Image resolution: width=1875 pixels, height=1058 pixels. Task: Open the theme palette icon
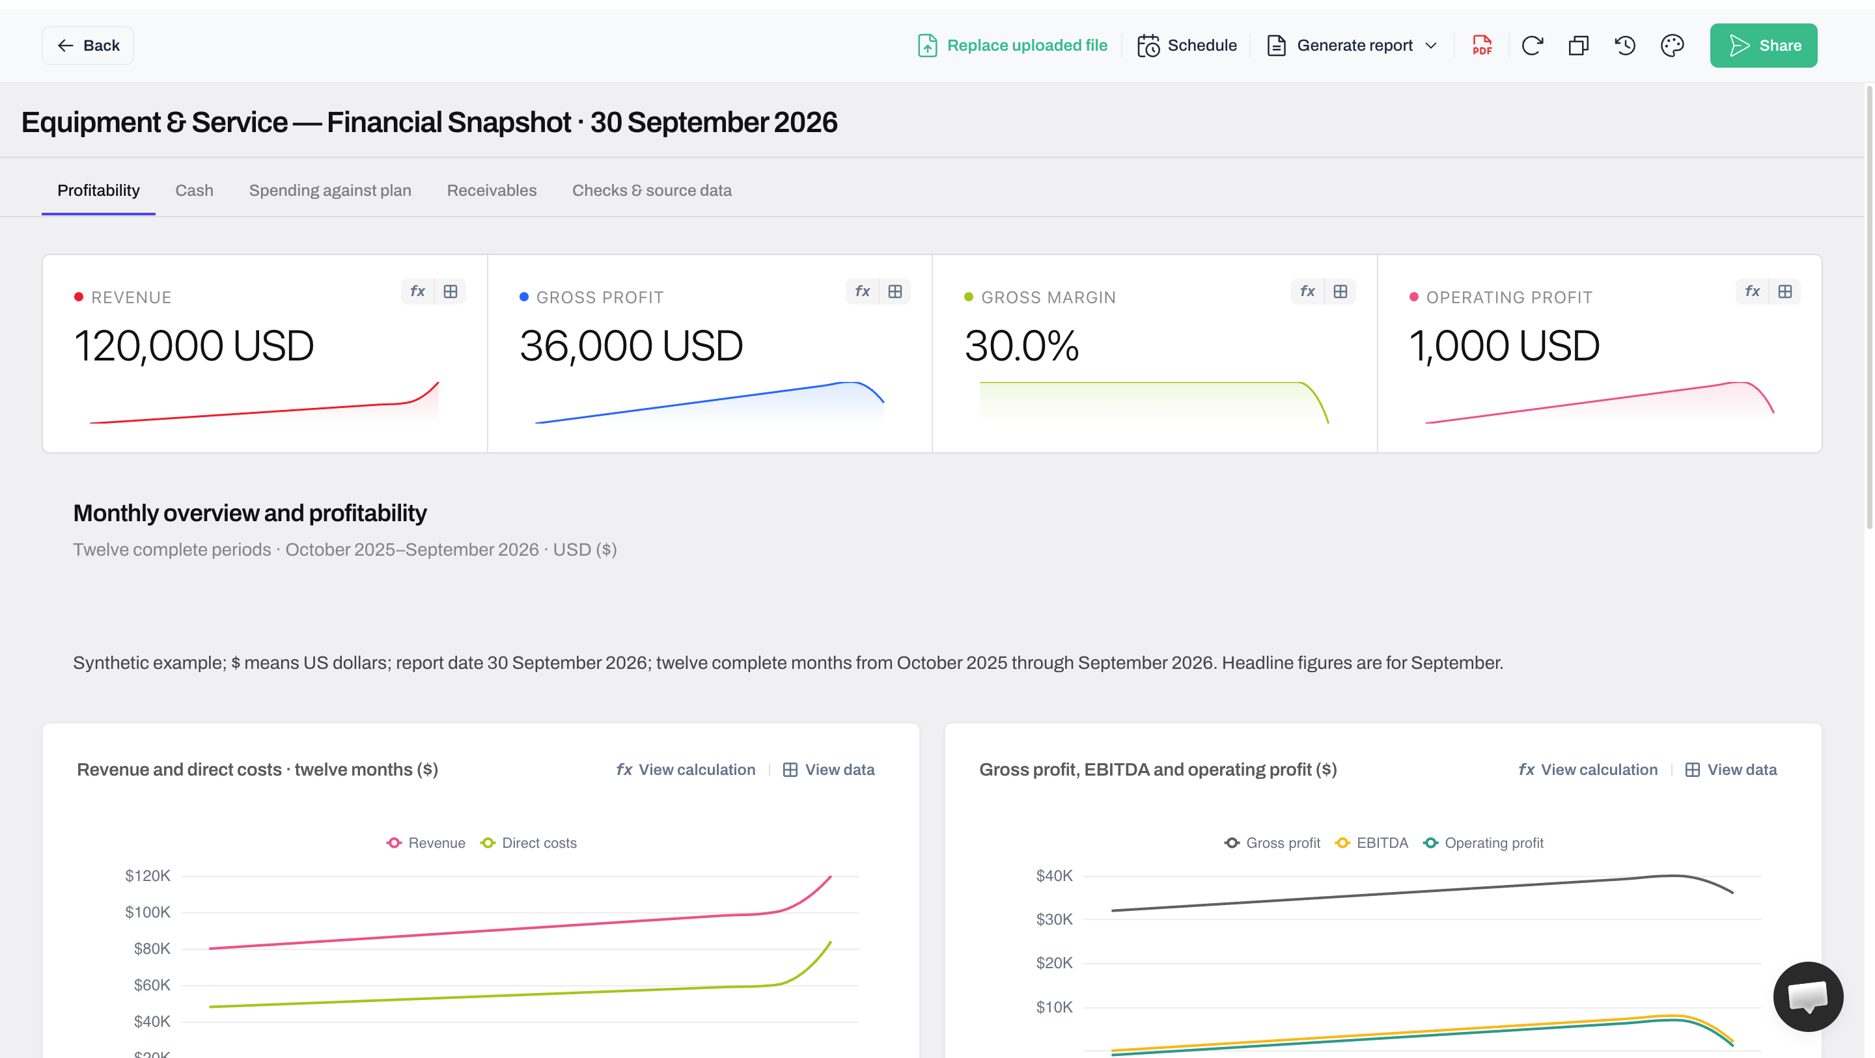pos(1672,45)
